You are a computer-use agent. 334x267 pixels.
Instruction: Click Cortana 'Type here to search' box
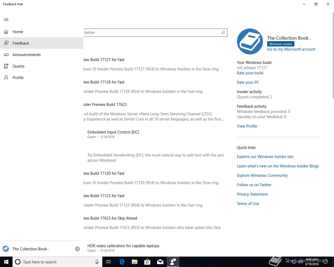click(57, 262)
